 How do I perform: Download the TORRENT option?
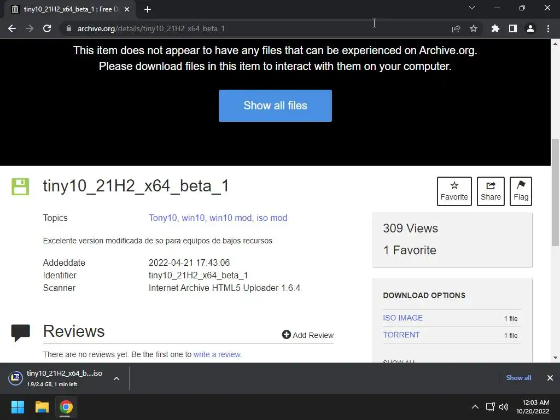pyautogui.click(x=401, y=335)
